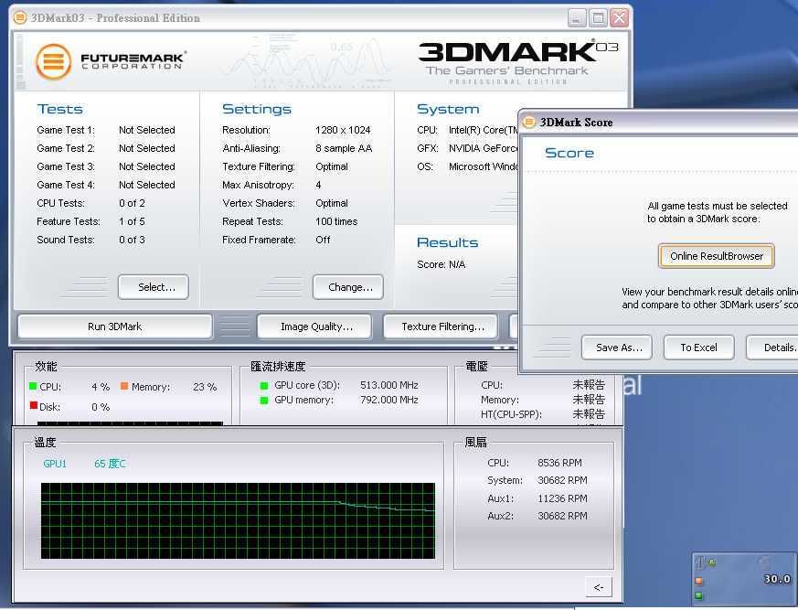Click green indicator beside GPU memory
The width and height of the screenshot is (798, 610).
pyautogui.click(x=263, y=401)
